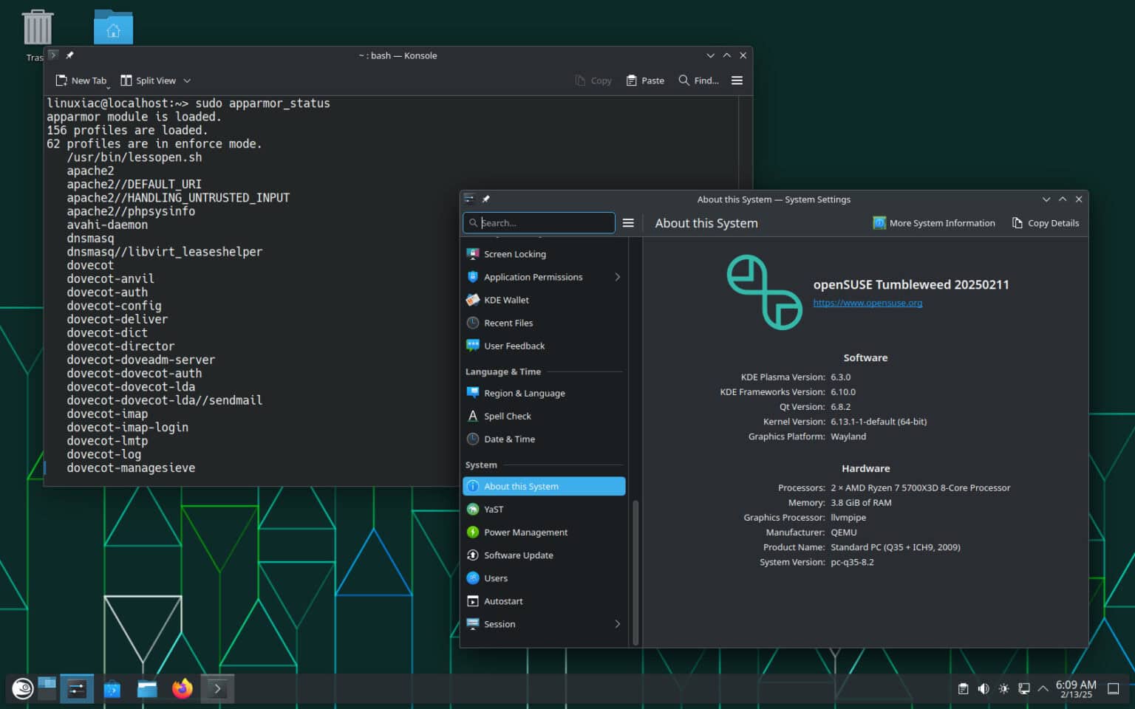Image resolution: width=1135 pixels, height=709 pixels.
Task: Open User Feedback settings
Action: coord(514,346)
